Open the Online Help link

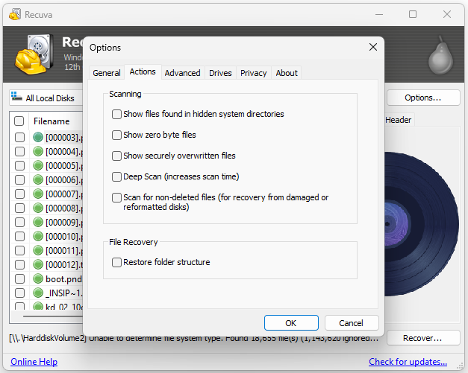pyautogui.click(x=34, y=362)
